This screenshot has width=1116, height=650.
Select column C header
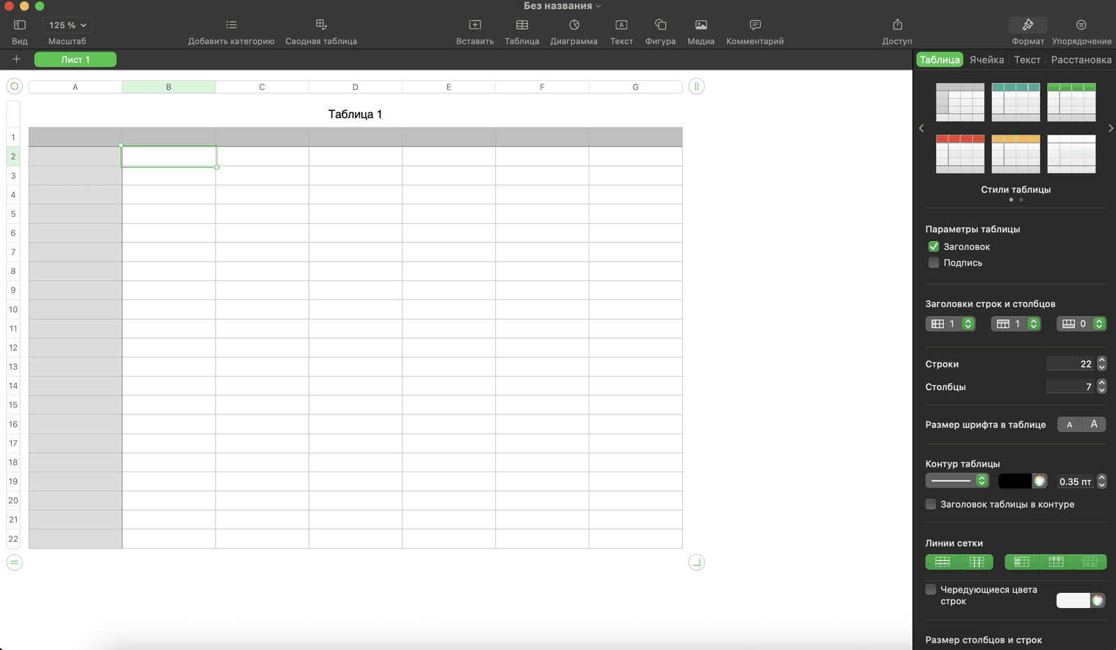click(x=262, y=87)
